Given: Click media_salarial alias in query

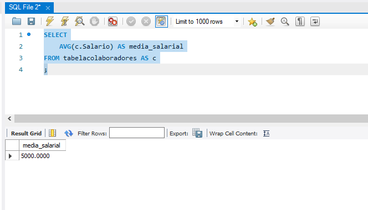Looking at the screenshot, I should [156, 46].
